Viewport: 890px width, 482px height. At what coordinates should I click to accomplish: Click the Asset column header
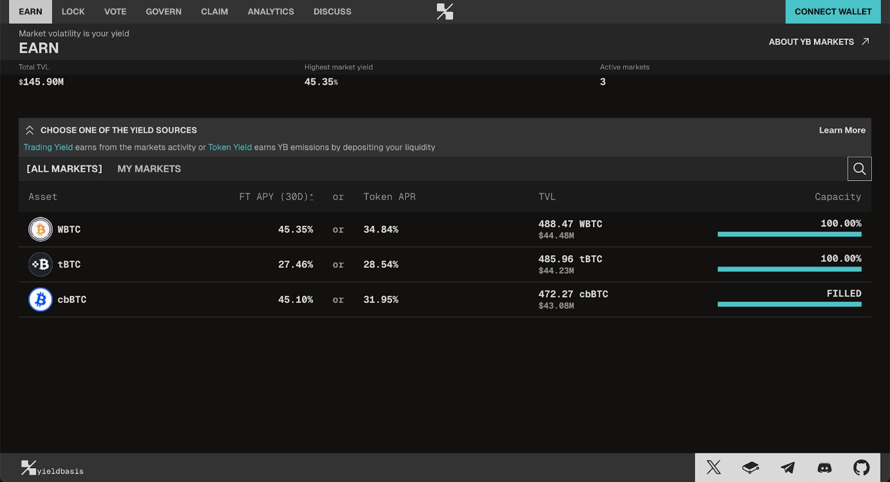43,197
